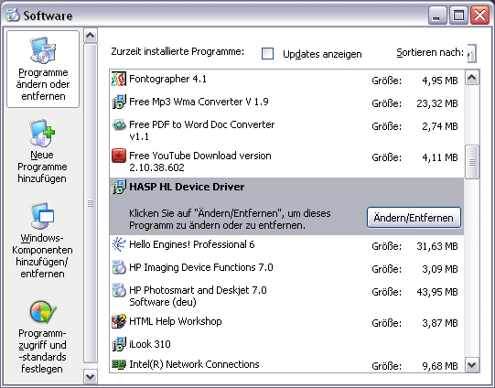Click HASP HL Device Driver title
Image resolution: width=495 pixels, height=388 pixels.
187,187
